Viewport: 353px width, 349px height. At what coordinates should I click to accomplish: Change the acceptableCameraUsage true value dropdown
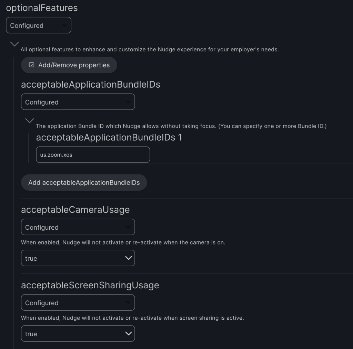point(78,258)
